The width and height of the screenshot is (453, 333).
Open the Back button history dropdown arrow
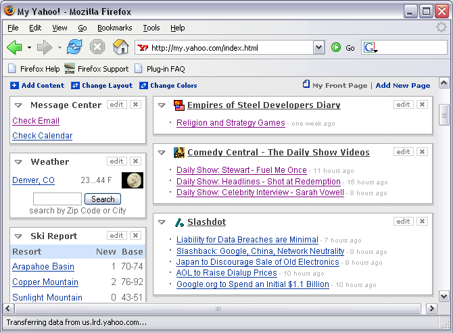coord(29,47)
